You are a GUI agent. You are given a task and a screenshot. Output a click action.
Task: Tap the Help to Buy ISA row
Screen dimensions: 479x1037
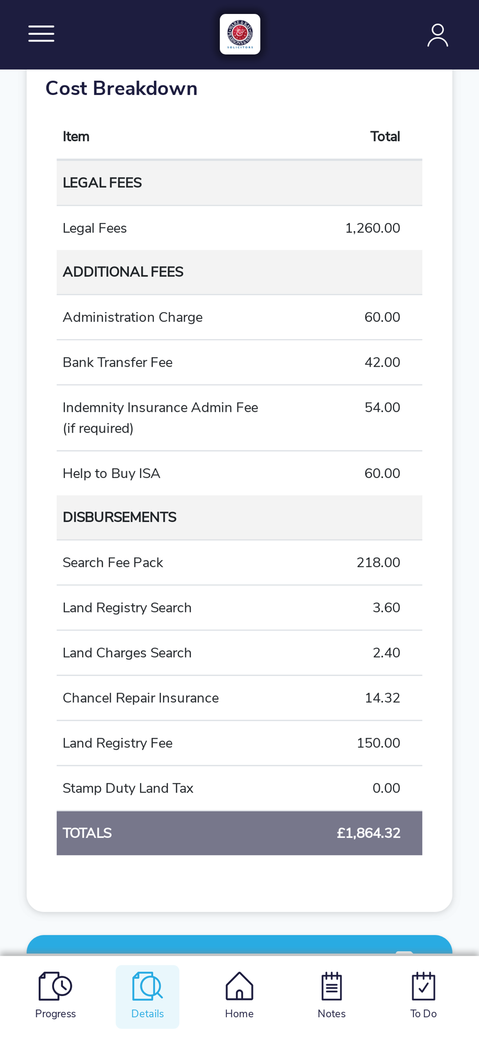pyautogui.click(x=239, y=473)
